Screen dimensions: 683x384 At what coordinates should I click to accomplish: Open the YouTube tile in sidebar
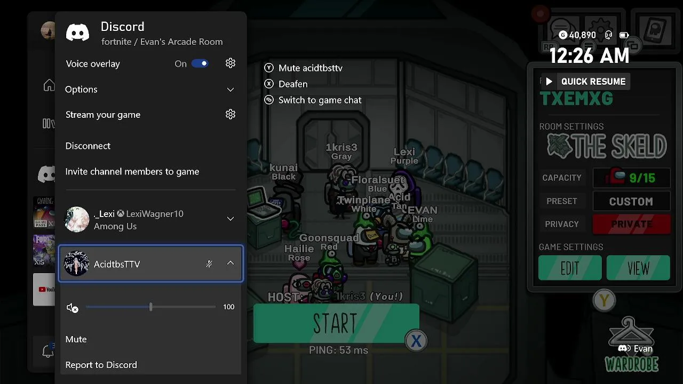[44, 290]
